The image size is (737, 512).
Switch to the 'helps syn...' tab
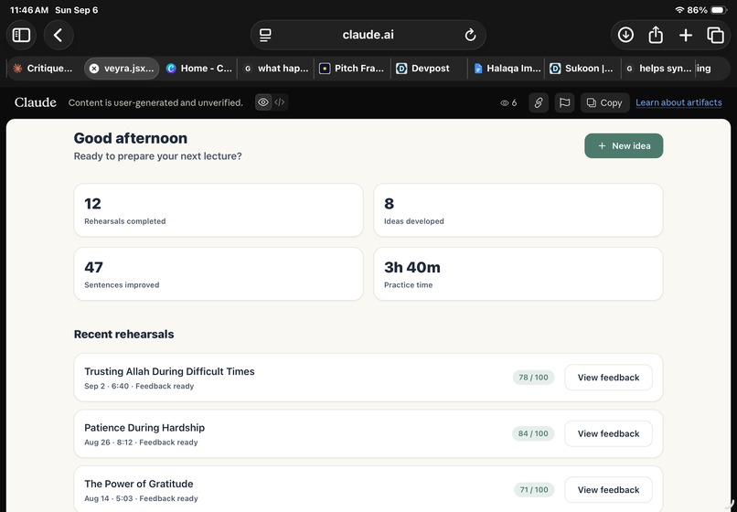coord(658,69)
